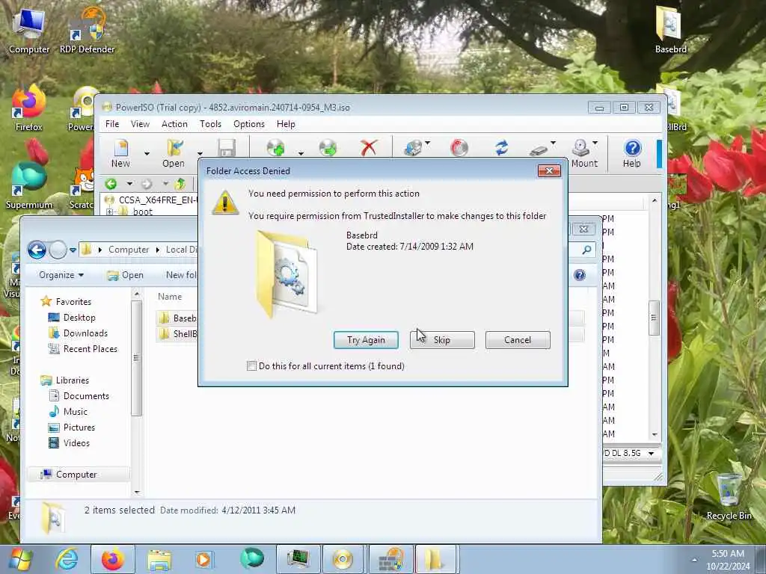
Task: Open the Mount dropdown arrow
Action: point(595,143)
